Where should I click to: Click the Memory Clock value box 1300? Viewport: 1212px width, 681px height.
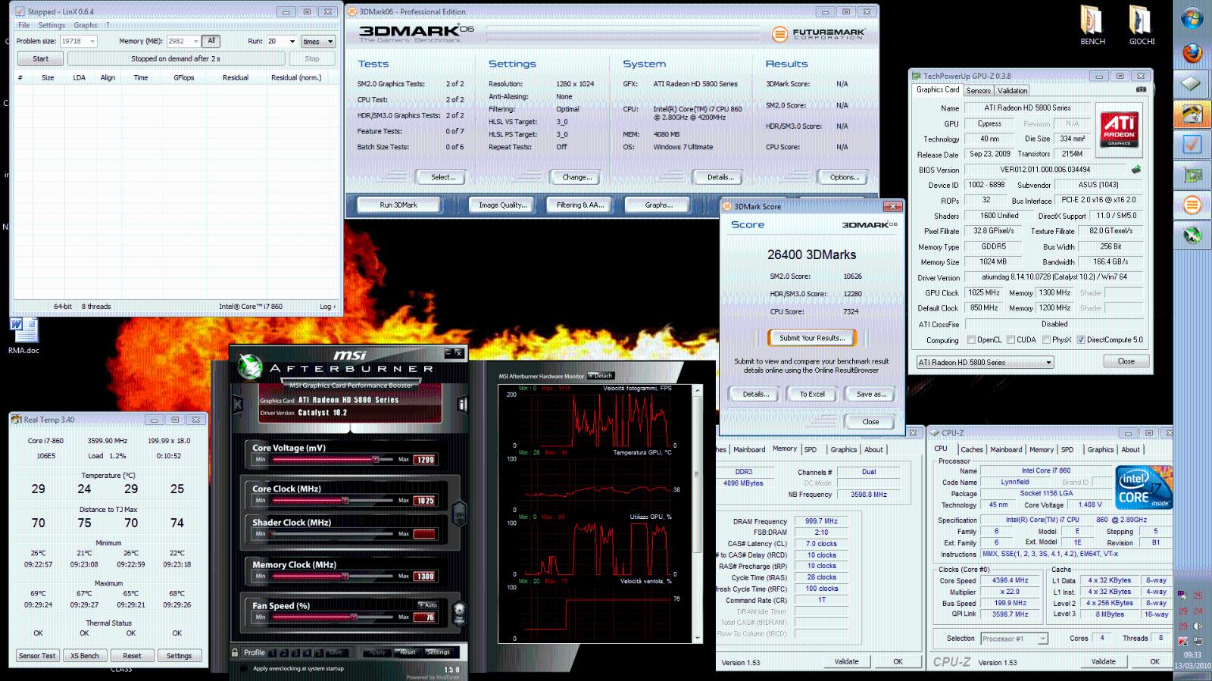click(x=424, y=576)
